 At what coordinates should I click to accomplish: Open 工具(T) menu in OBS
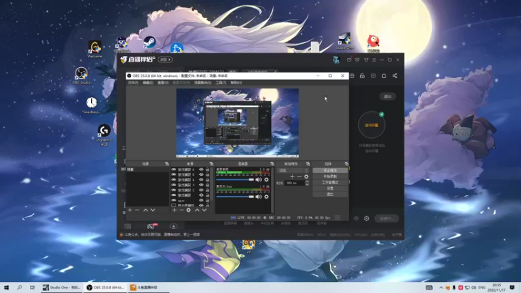(x=221, y=83)
